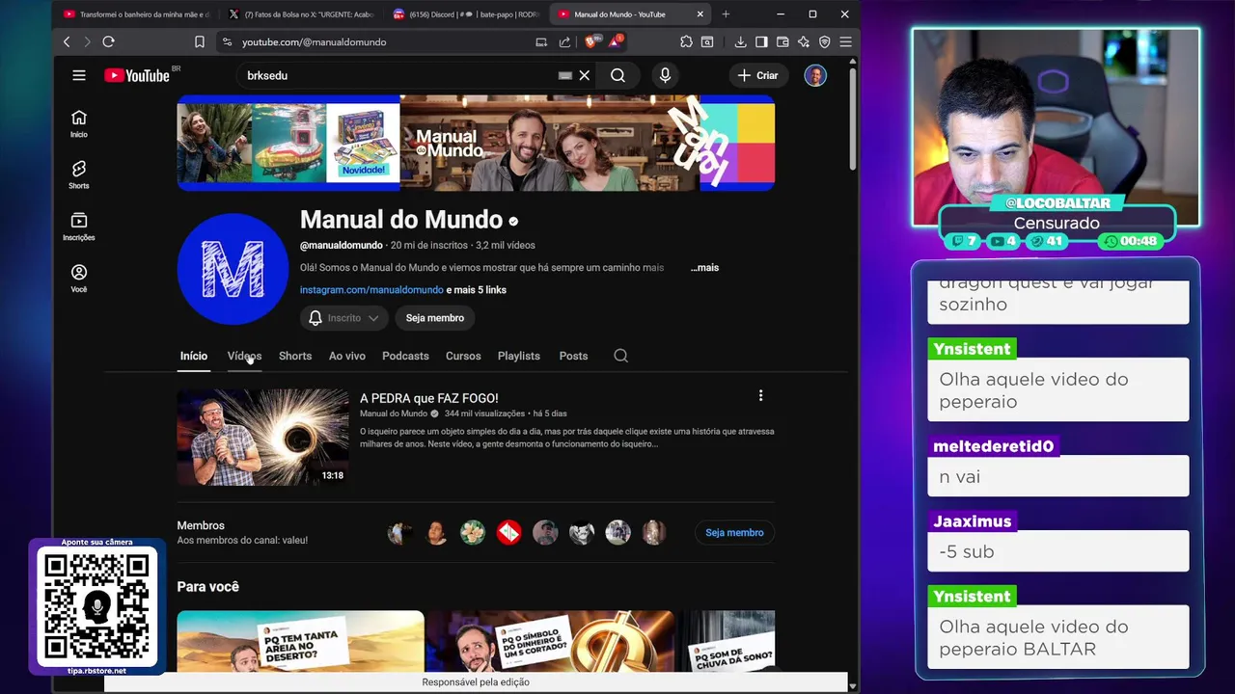Open the Brave Rewards triangle icon

pos(615,41)
